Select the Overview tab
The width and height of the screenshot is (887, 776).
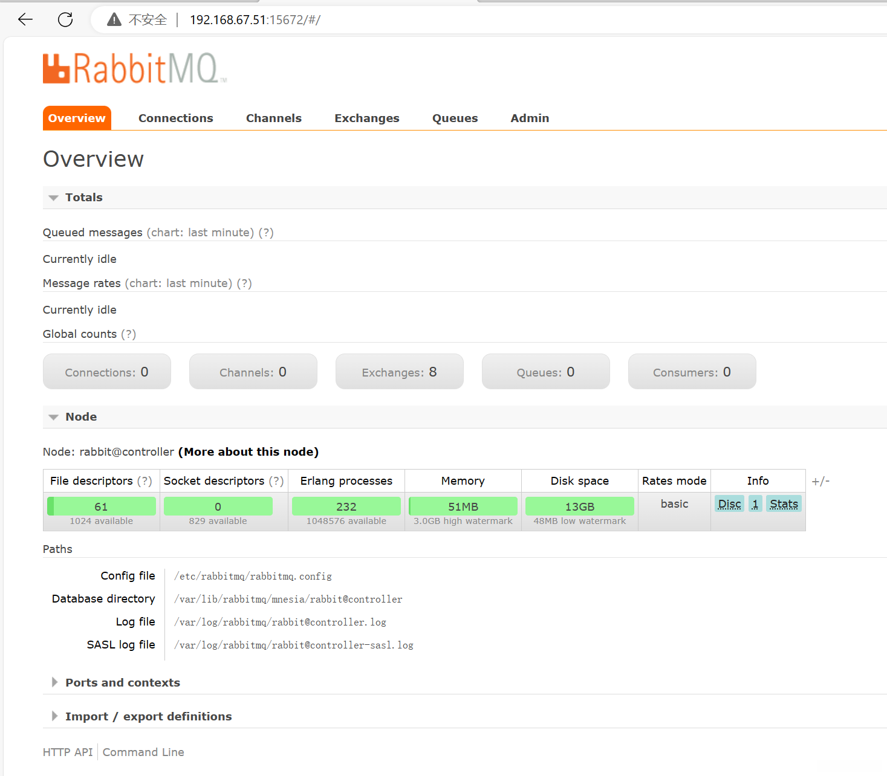(x=77, y=118)
